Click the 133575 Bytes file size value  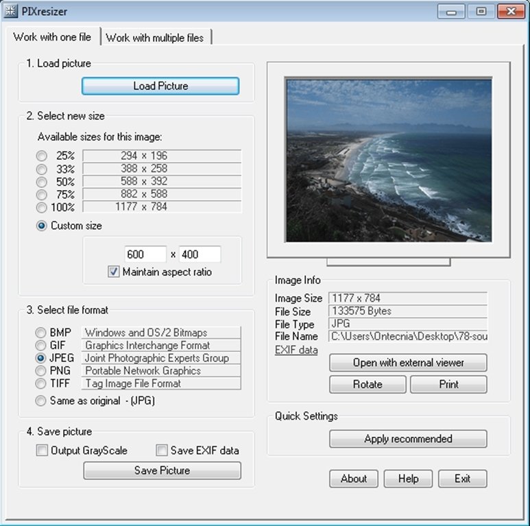pos(361,311)
